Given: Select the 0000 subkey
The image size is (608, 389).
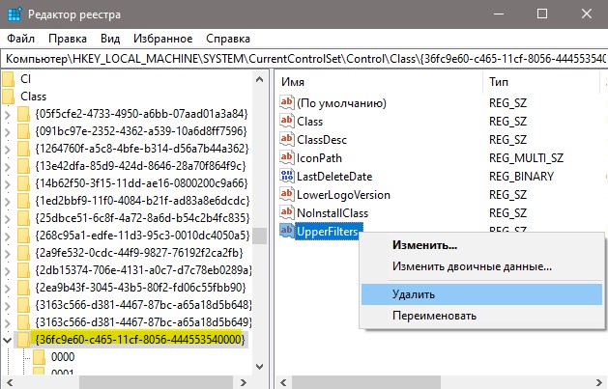Looking at the screenshot, I should [63, 357].
